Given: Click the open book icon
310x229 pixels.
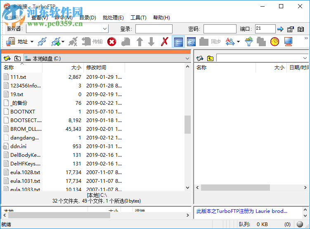Looking at the screenshot, I should click(x=301, y=29).
